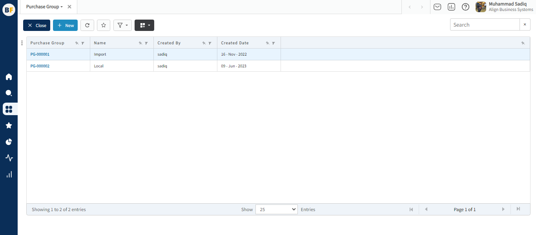536x235 pixels.
Task: Click the activity pulse icon in sidebar
Action: (9, 158)
